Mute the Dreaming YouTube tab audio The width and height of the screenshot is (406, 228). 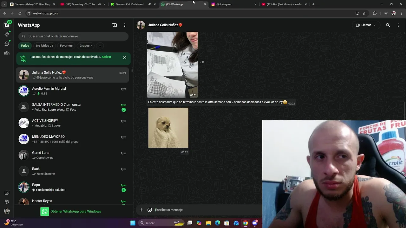(x=99, y=4)
